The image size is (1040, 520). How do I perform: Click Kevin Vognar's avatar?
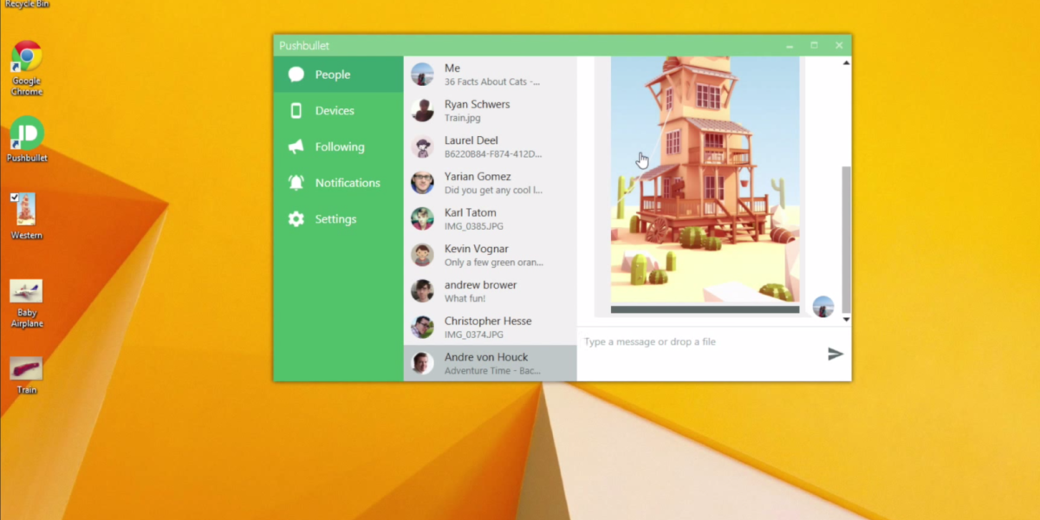coord(422,256)
